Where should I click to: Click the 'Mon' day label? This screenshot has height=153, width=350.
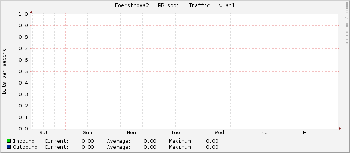[131, 133]
